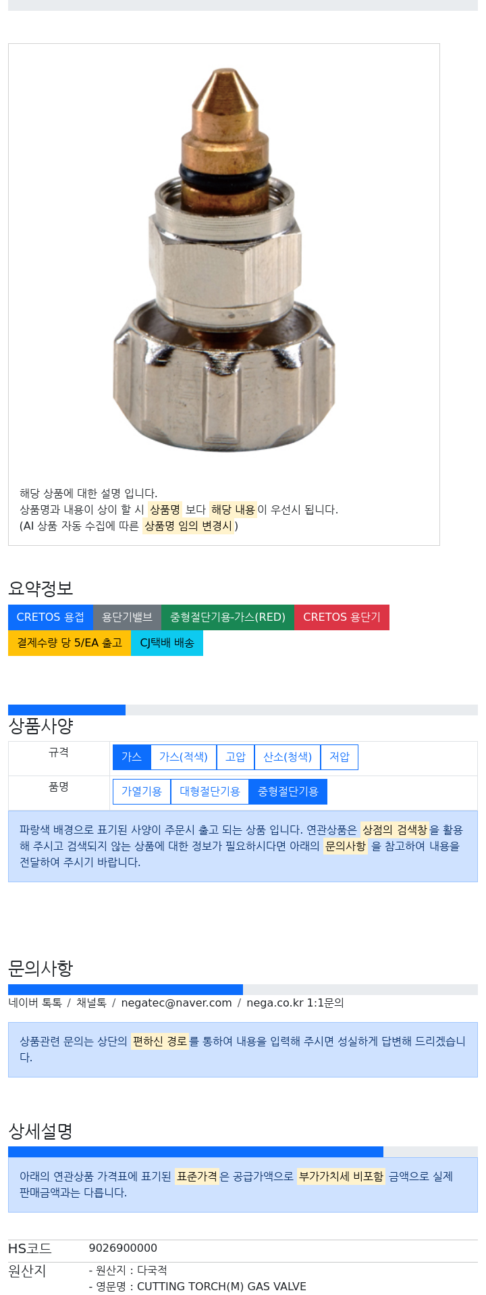Pick the 고압 spec option
The height and width of the screenshot is (1295, 486).
[x=235, y=757]
